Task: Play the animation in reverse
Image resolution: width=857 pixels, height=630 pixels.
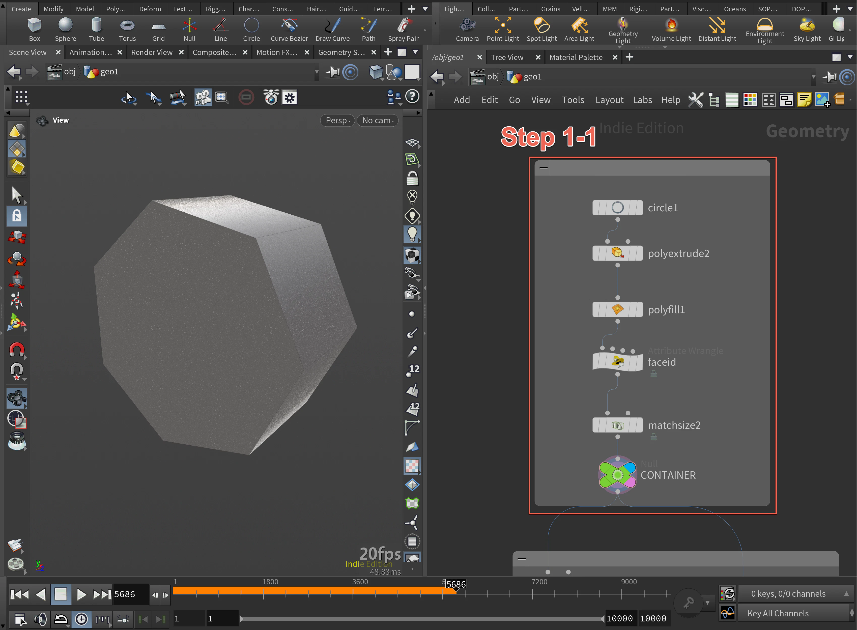Action: pos(40,594)
